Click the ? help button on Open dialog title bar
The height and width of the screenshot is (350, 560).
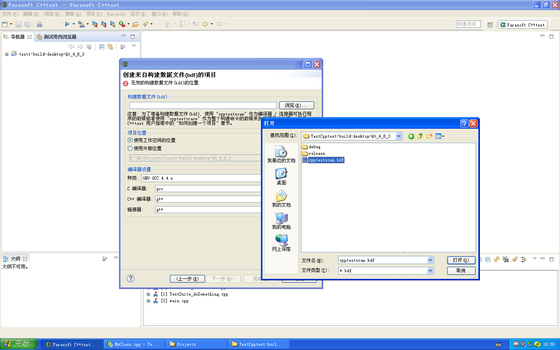coord(464,123)
